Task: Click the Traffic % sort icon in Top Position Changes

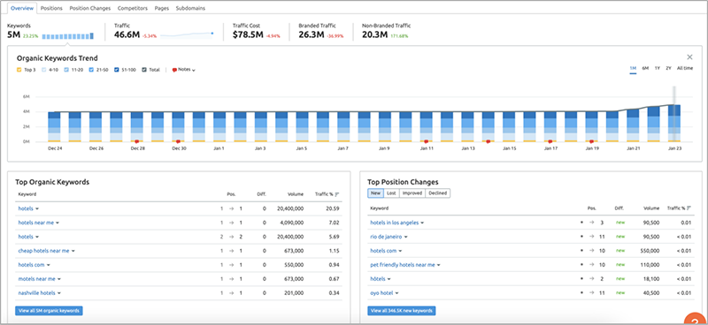Action: pyautogui.click(x=689, y=208)
